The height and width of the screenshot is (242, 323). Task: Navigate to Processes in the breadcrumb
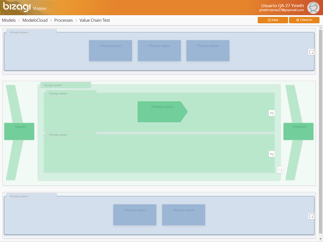(63, 20)
